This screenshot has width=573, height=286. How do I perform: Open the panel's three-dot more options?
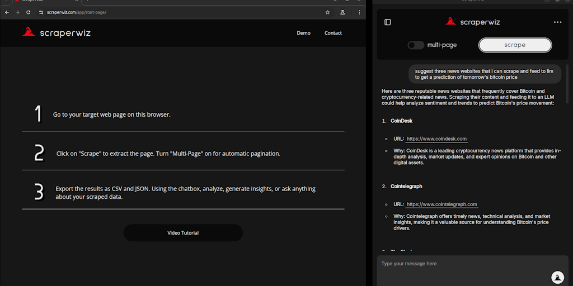tap(558, 22)
